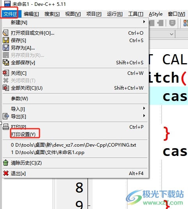Click the Shift+Ctrl+S shortcut label

click(130, 62)
